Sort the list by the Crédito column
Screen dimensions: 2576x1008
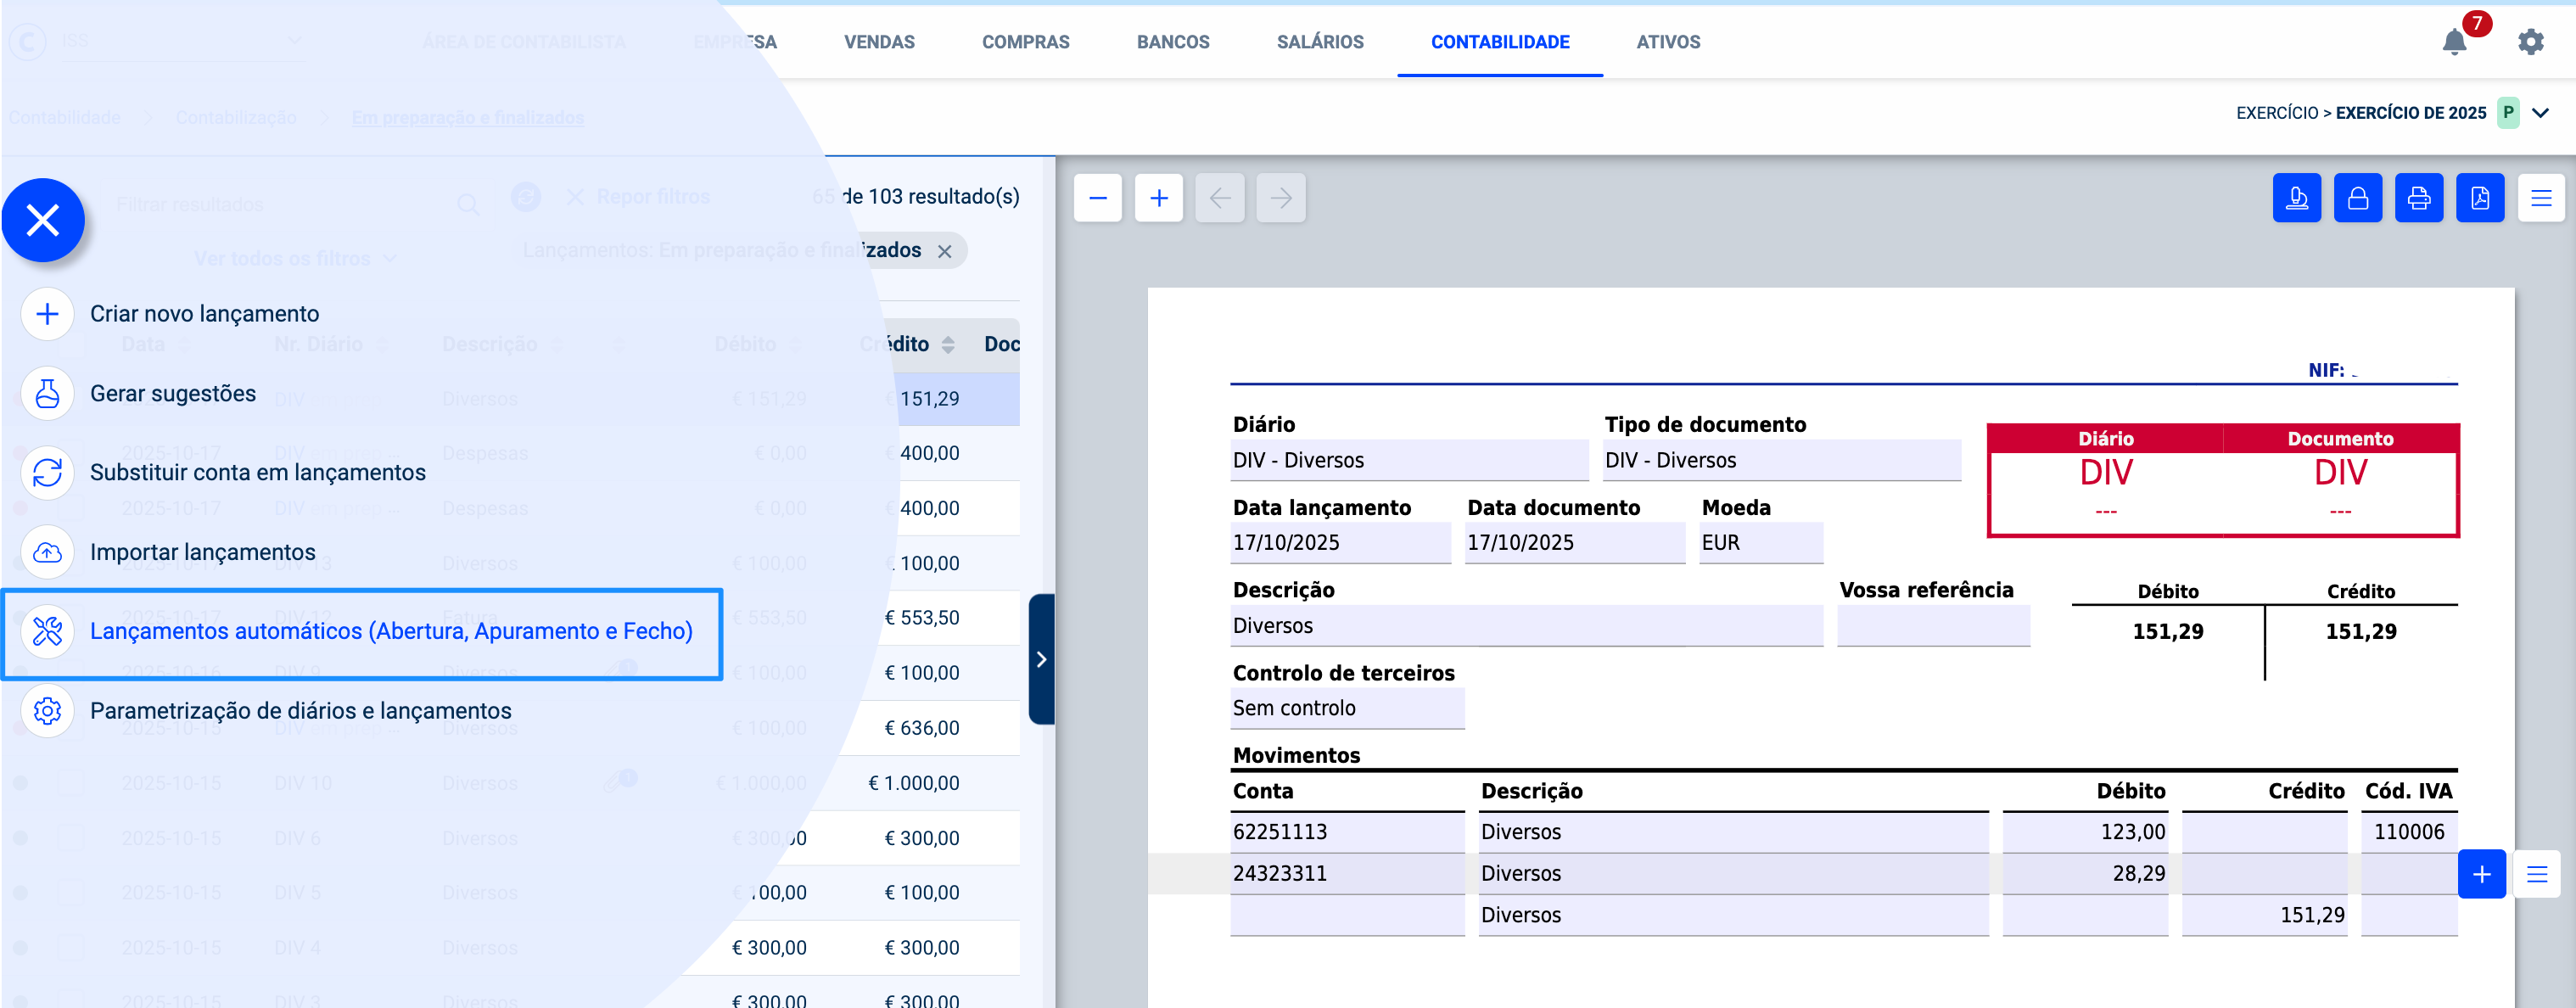click(x=947, y=345)
